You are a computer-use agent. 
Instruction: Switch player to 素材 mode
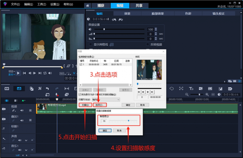point(11,75)
